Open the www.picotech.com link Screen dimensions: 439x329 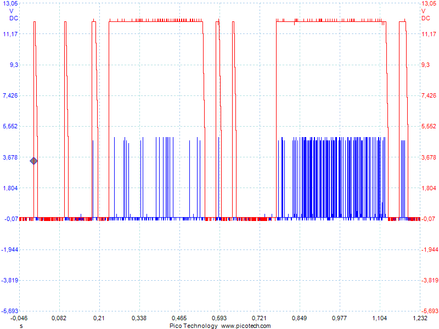coord(246,326)
